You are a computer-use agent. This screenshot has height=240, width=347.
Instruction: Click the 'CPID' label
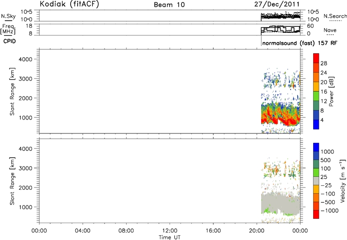[x=10, y=41]
